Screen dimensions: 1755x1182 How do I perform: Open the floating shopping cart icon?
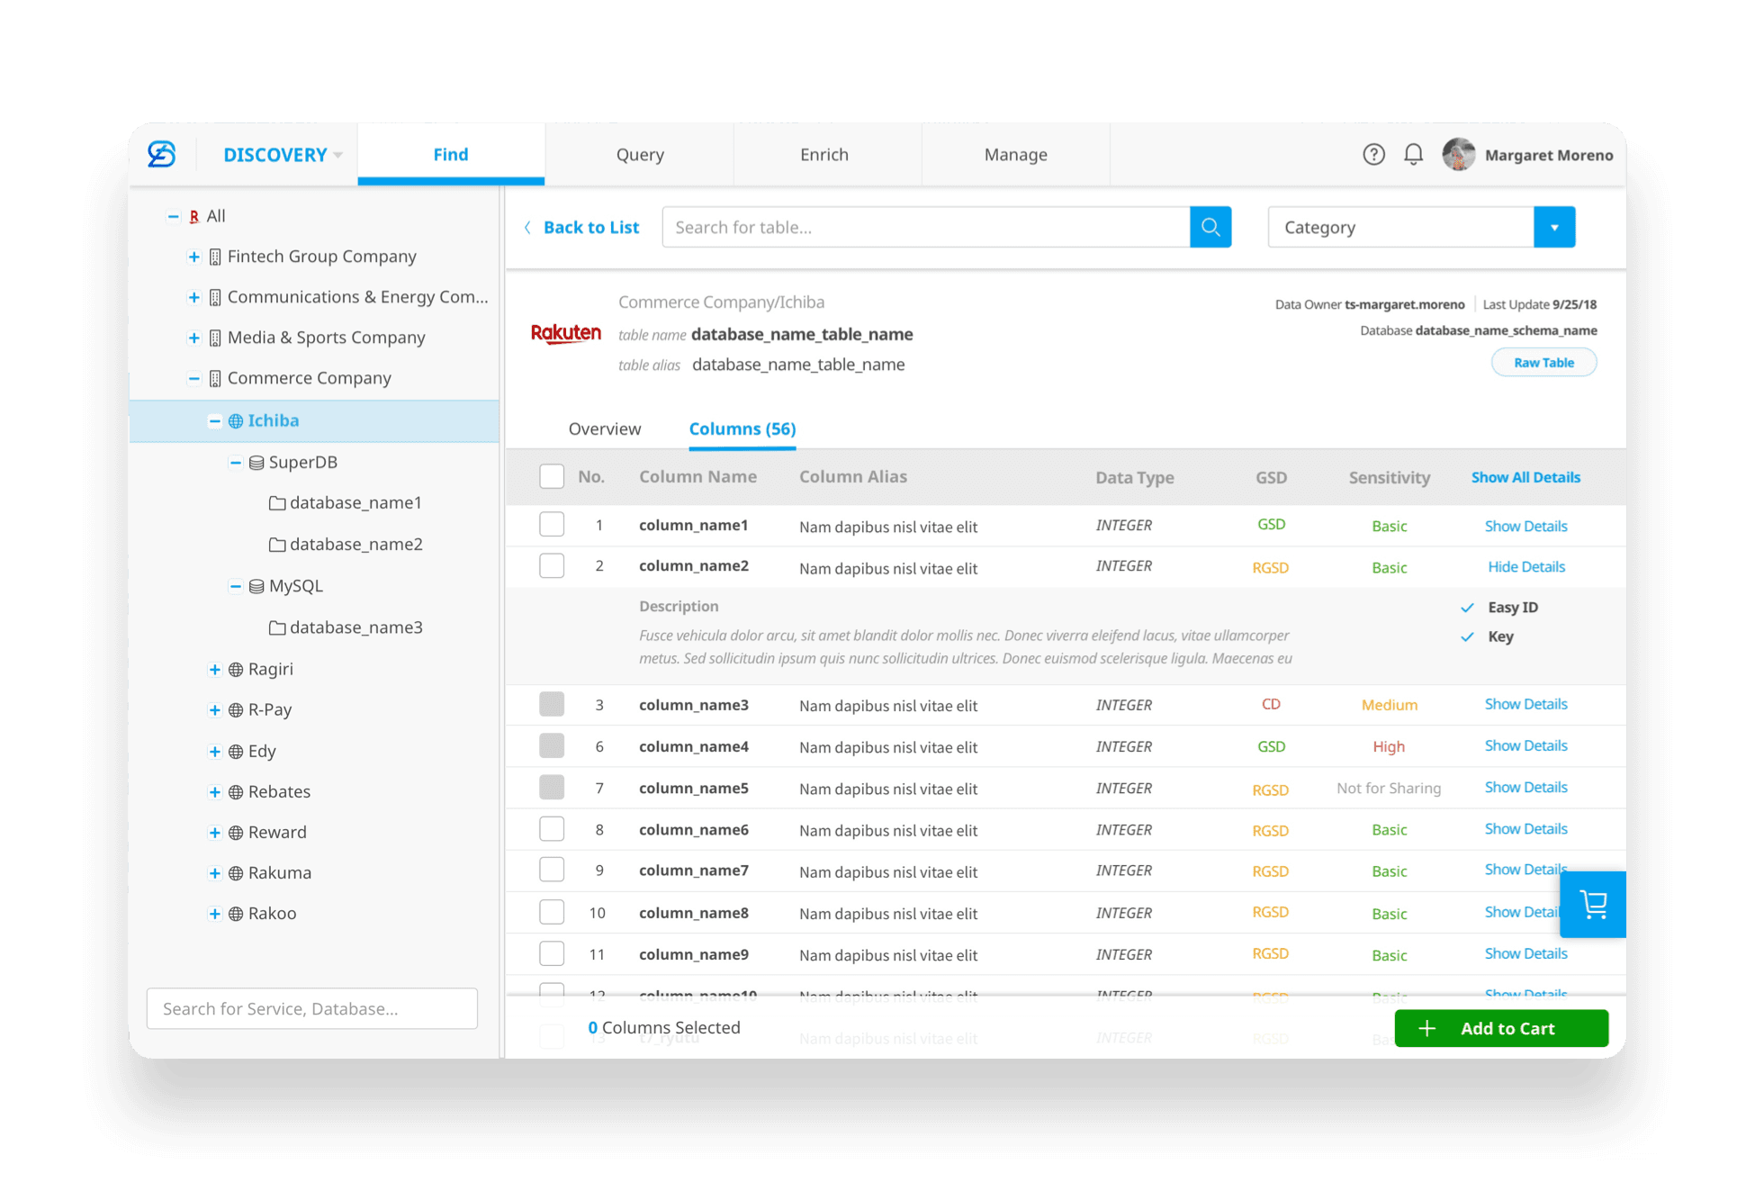(1593, 904)
